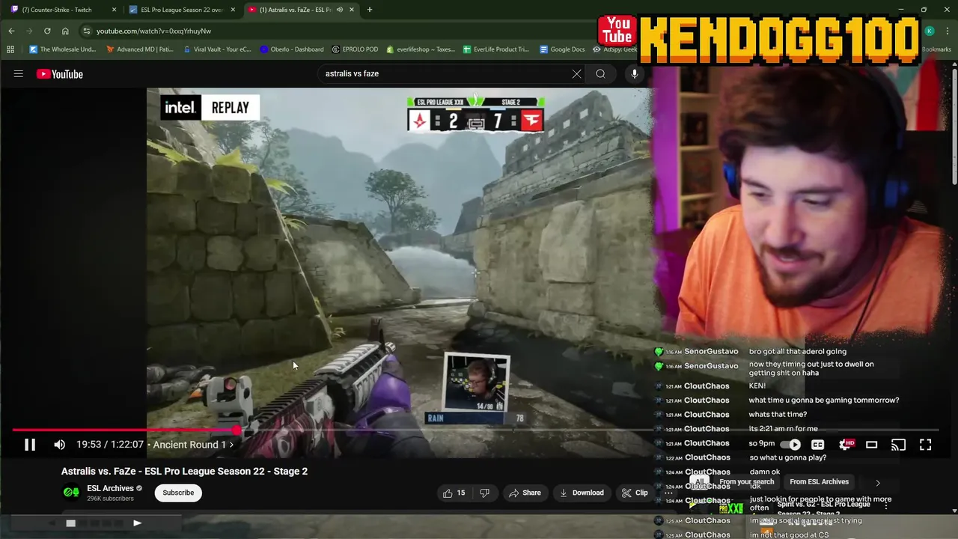Toggle the autoplay switch in player controls
958x539 pixels.
coord(790,445)
